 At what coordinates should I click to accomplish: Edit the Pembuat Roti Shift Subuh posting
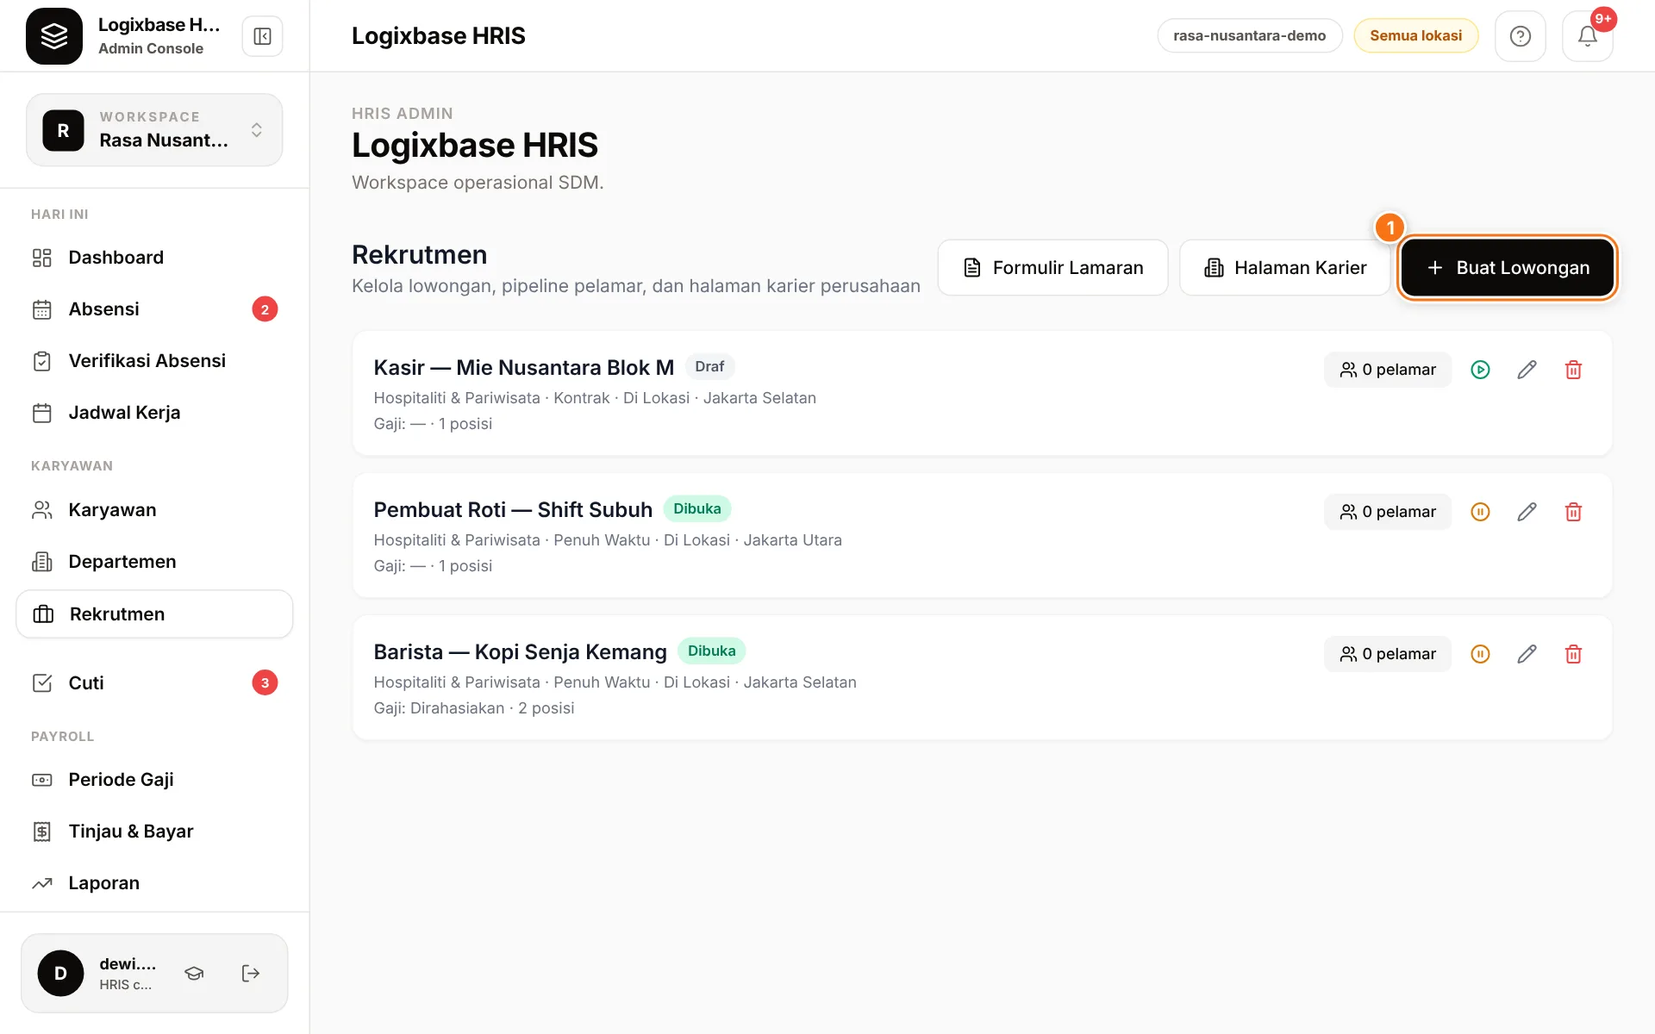coord(1527,512)
